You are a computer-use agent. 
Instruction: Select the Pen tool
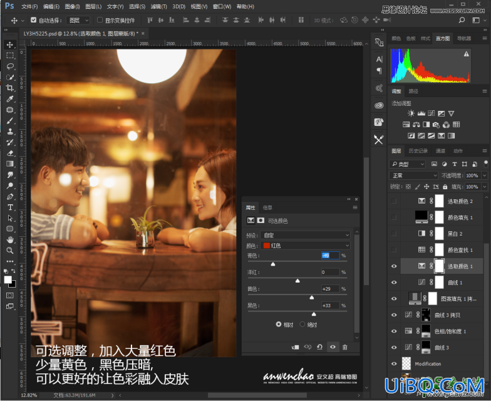point(10,197)
